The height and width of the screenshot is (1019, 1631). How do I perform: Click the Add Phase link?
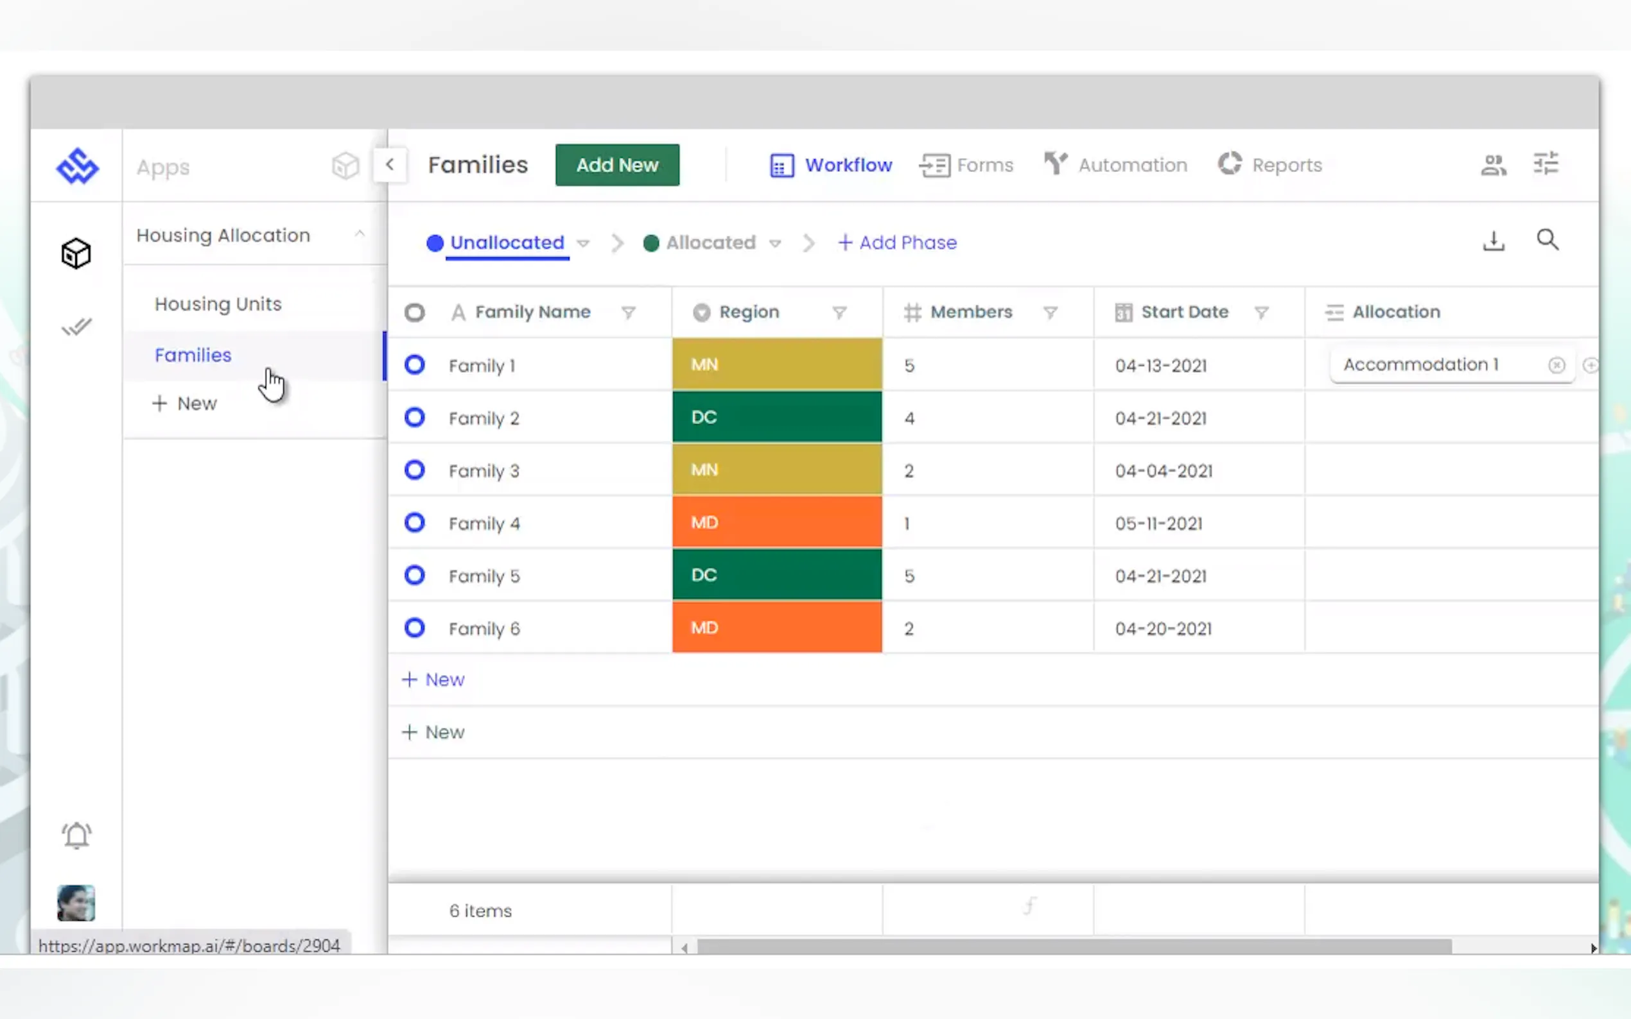click(898, 243)
